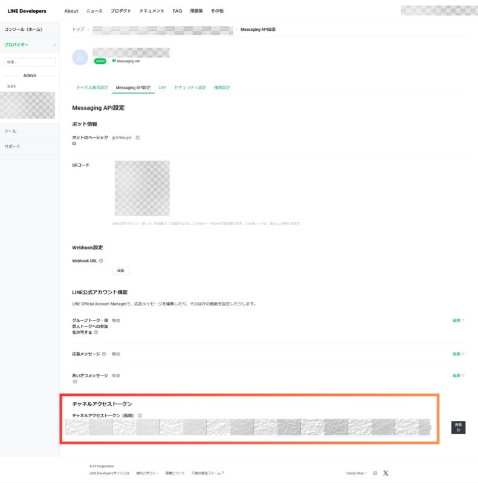Collapse the プロバイダー sidebar section
This screenshot has height=483, width=478.
(x=54, y=45)
